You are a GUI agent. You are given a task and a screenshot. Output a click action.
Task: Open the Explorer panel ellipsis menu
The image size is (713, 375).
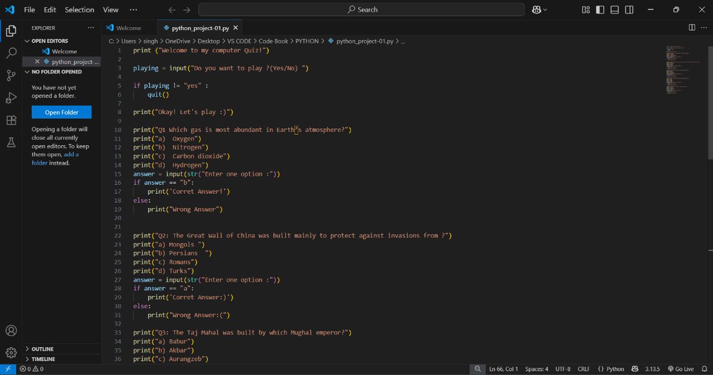tap(90, 28)
